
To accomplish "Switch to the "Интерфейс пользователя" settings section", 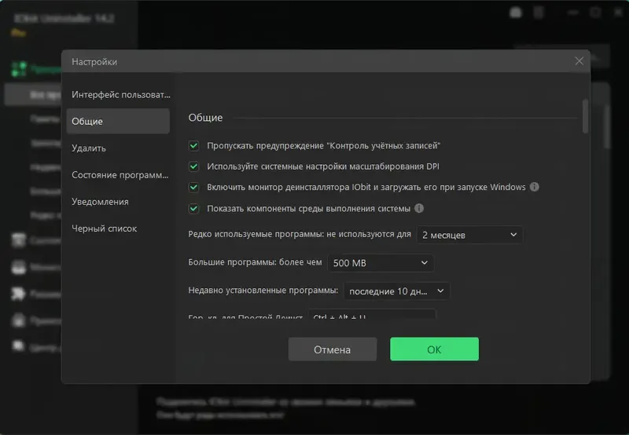I will [120, 94].
